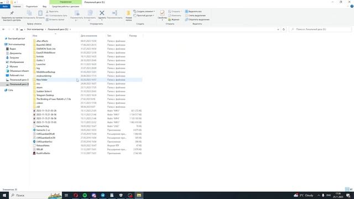The width and height of the screenshot is (354, 199).
Task: Click the Вырезать cut command
Action: (52, 12)
